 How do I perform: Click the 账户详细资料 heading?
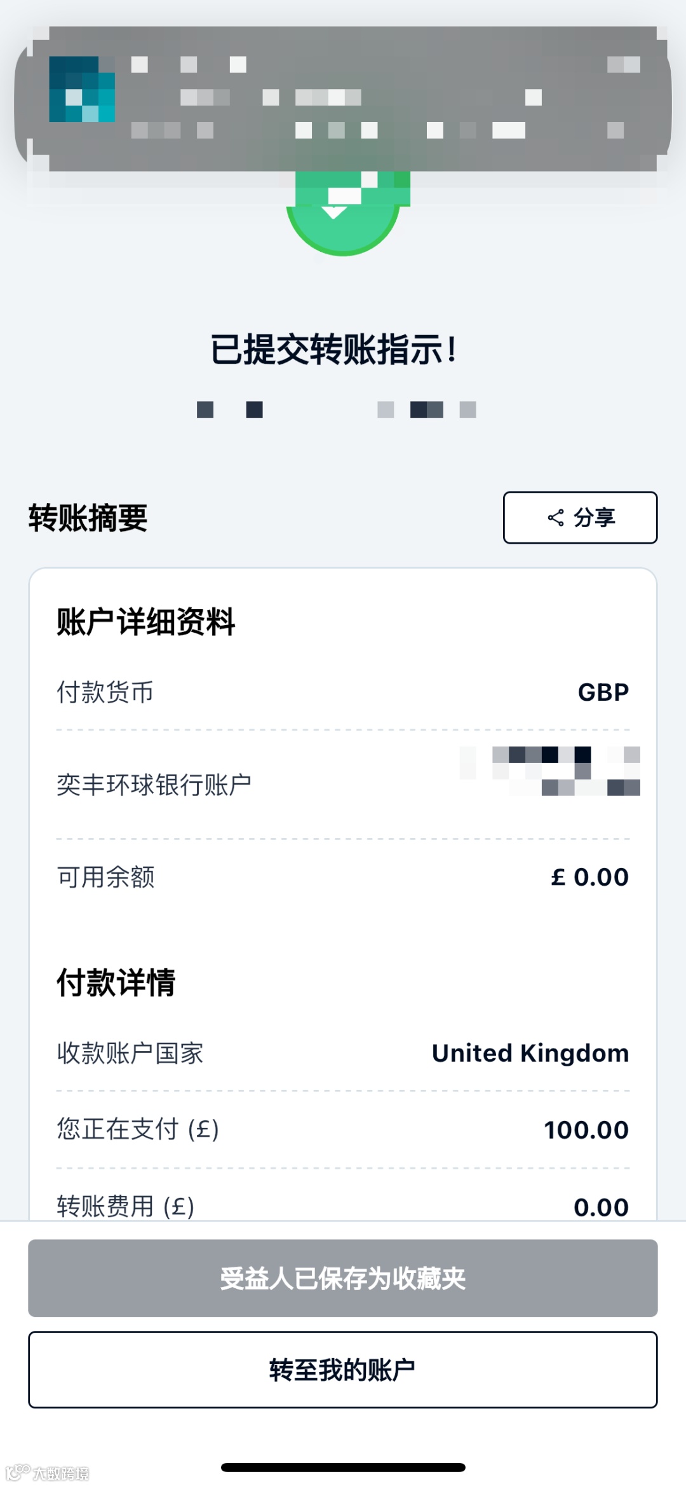click(x=146, y=621)
